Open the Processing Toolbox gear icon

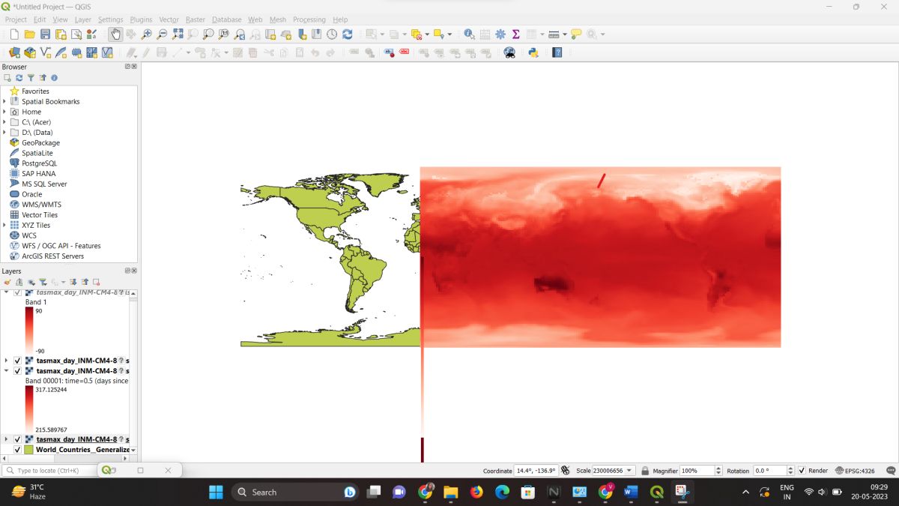(x=500, y=34)
